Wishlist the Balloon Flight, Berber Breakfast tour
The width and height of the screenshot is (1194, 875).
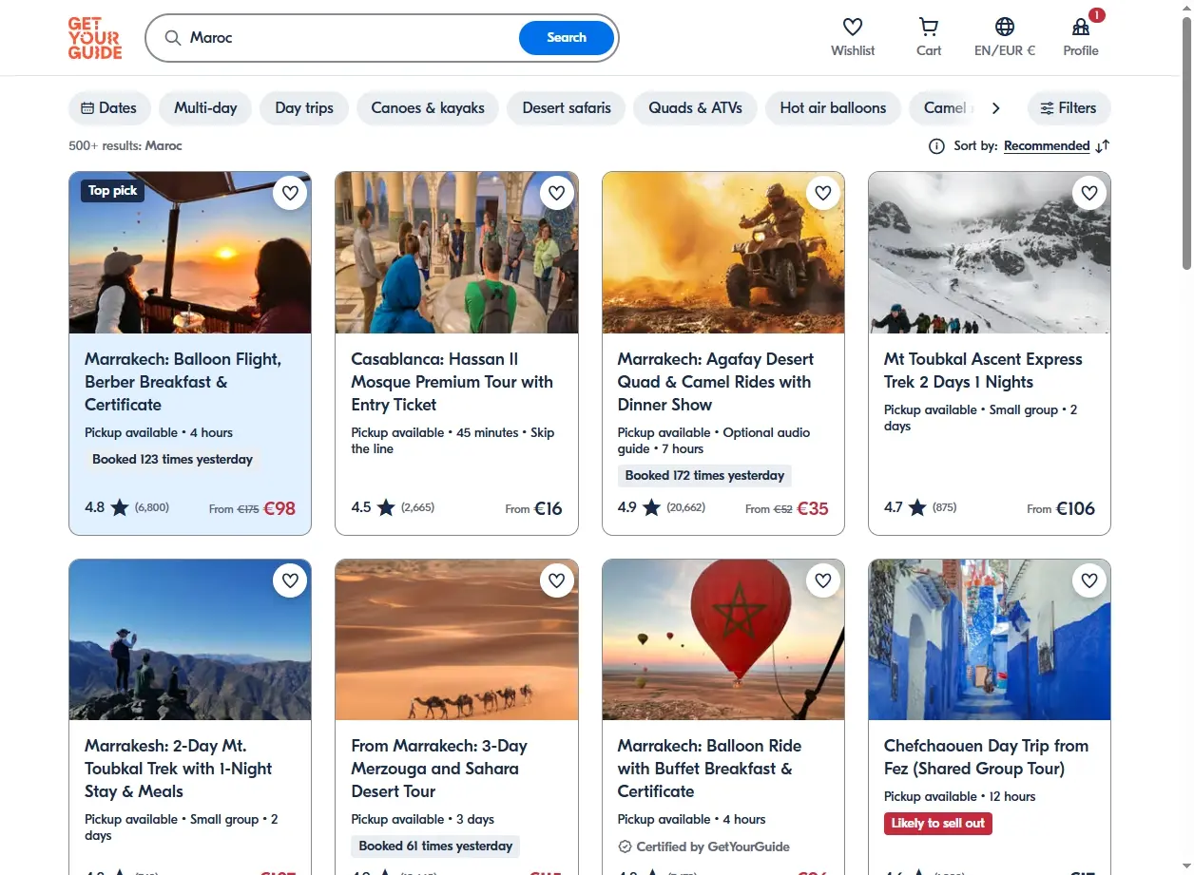coord(290,193)
